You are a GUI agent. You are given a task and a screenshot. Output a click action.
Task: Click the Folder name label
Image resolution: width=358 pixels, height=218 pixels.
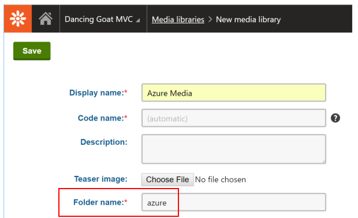pyautogui.click(x=100, y=202)
